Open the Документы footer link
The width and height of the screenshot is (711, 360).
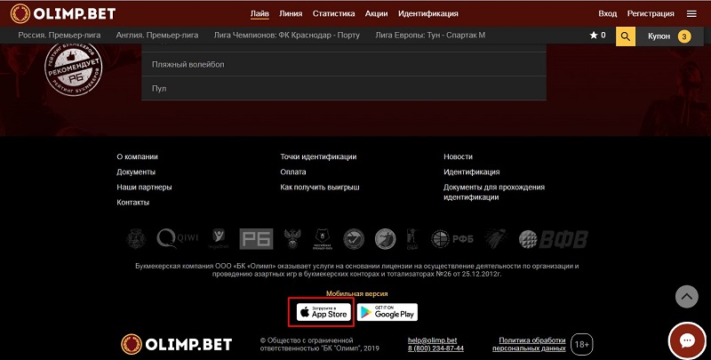point(136,172)
